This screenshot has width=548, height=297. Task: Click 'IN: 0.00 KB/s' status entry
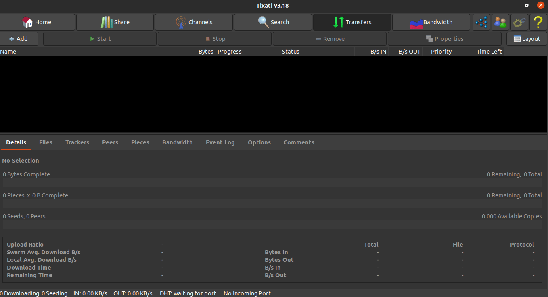90,293
